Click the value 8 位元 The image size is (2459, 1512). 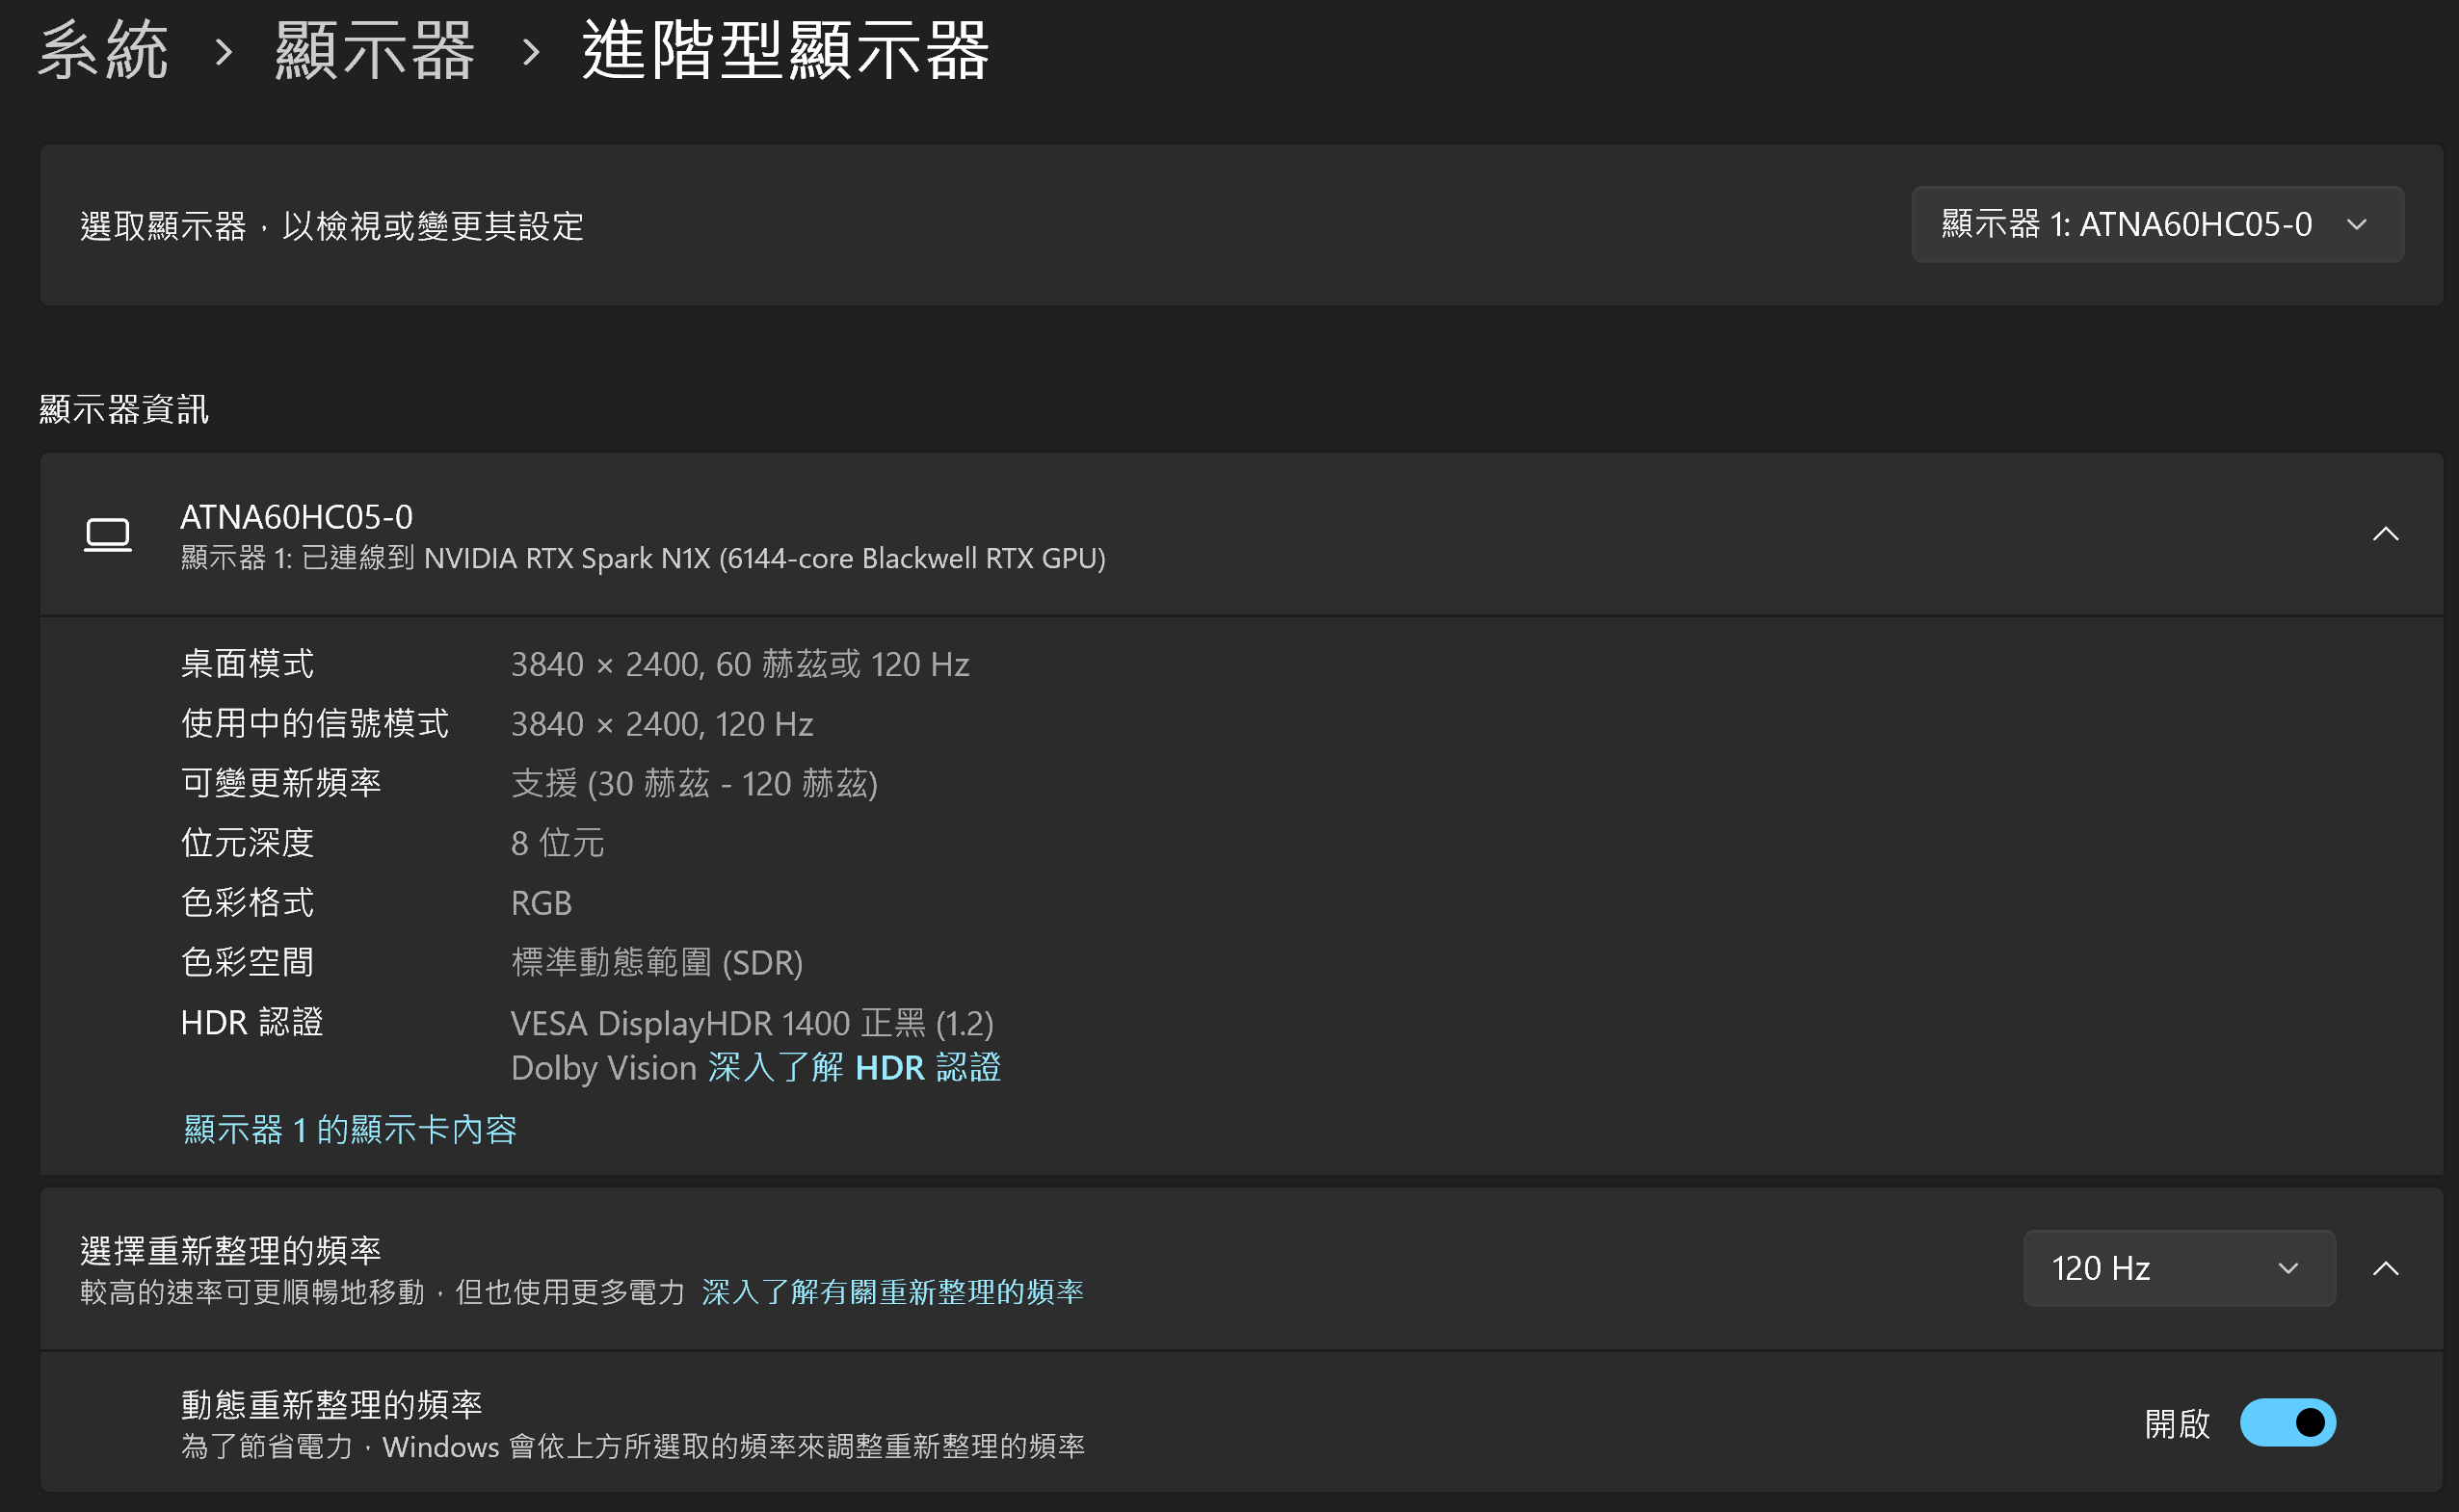[x=557, y=843]
